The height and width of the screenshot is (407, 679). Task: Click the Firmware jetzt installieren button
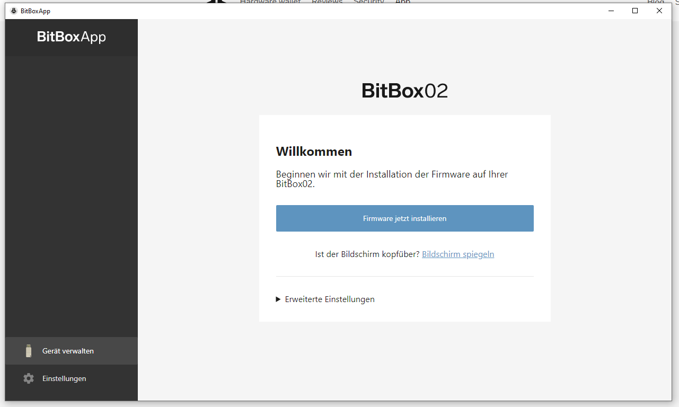pyautogui.click(x=404, y=218)
